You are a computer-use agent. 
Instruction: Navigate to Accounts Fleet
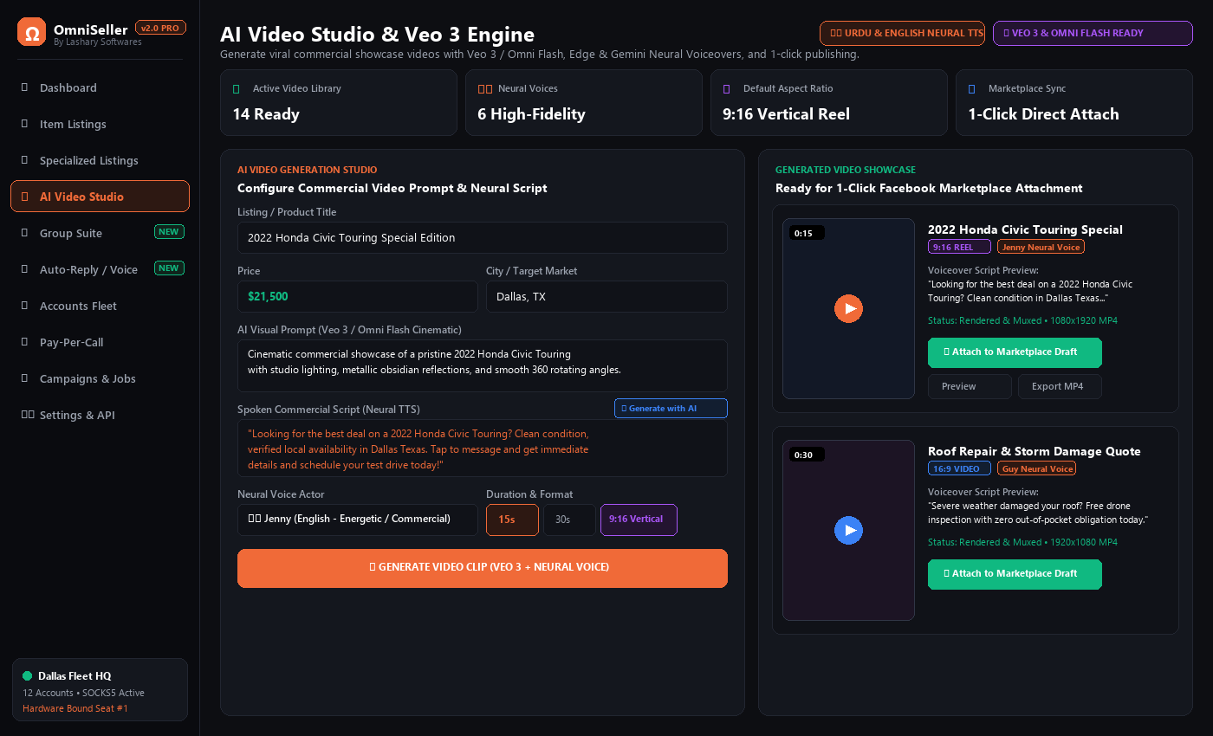100,306
